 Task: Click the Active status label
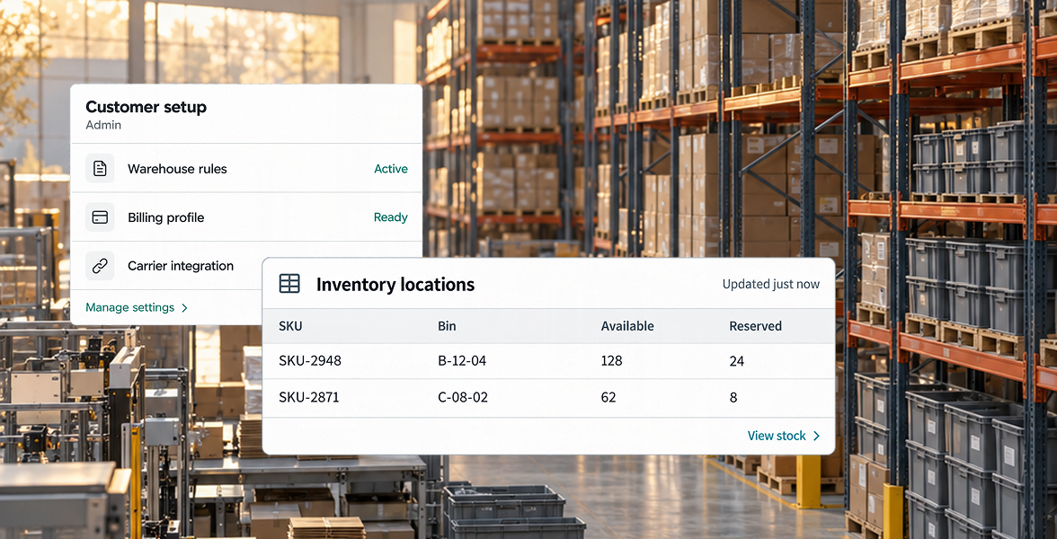pyautogui.click(x=391, y=169)
